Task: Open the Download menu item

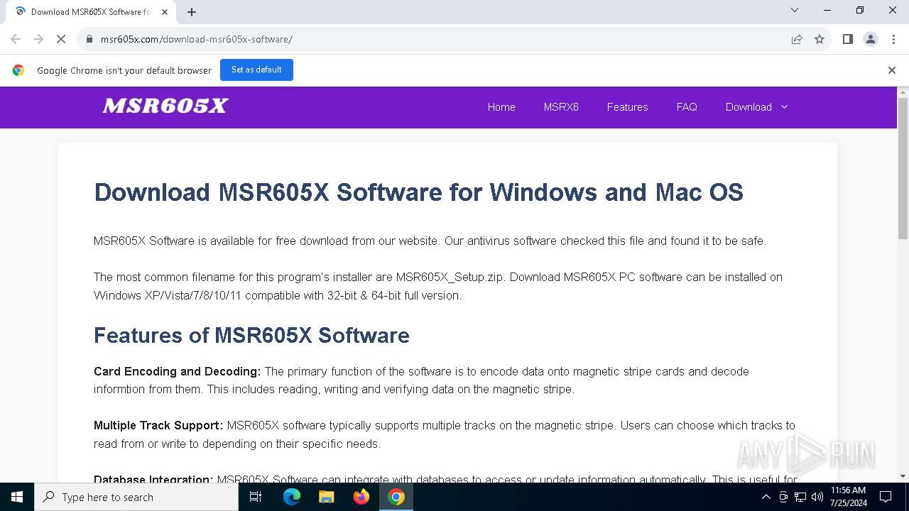Action: [x=749, y=107]
